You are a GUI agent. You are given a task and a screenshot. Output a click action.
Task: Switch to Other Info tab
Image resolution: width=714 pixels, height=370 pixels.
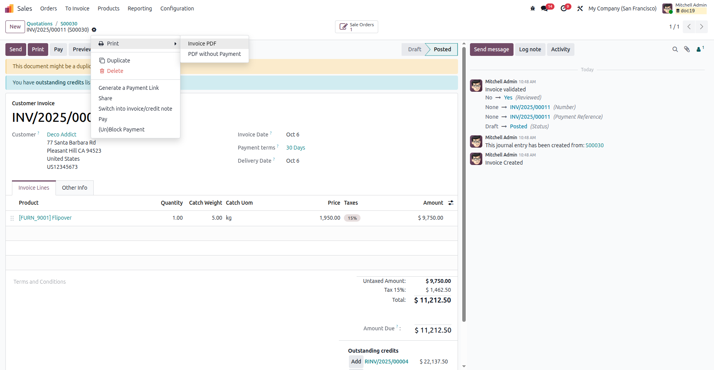coord(74,188)
